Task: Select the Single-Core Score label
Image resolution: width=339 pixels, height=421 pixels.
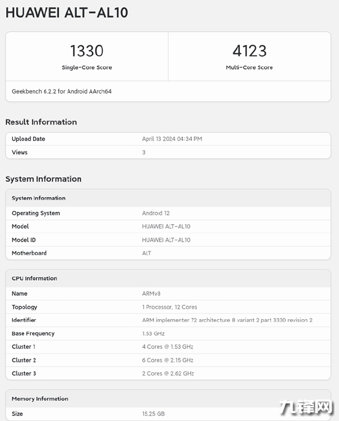Action: (86, 67)
